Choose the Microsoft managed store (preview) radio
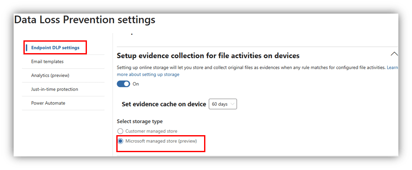Viewport: 412px width, 170px height. (x=120, y=141)
